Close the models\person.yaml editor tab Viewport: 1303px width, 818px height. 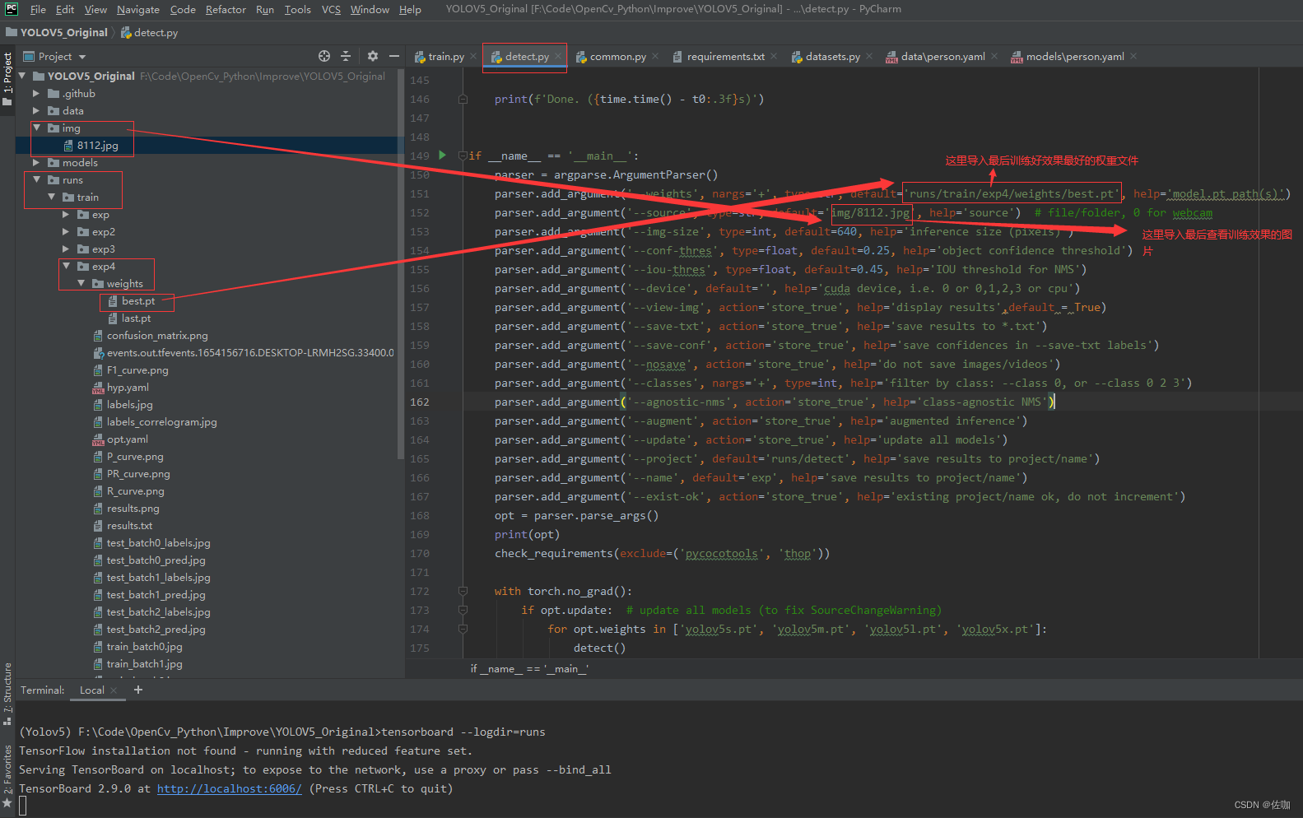click(x=1133, y=57)
